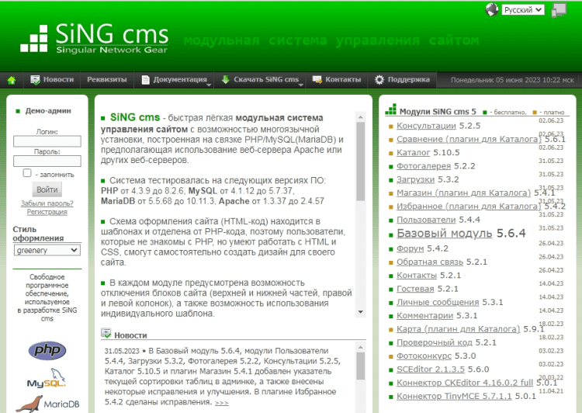Click the description box scroll-down arrow

(x=360, y=312)
